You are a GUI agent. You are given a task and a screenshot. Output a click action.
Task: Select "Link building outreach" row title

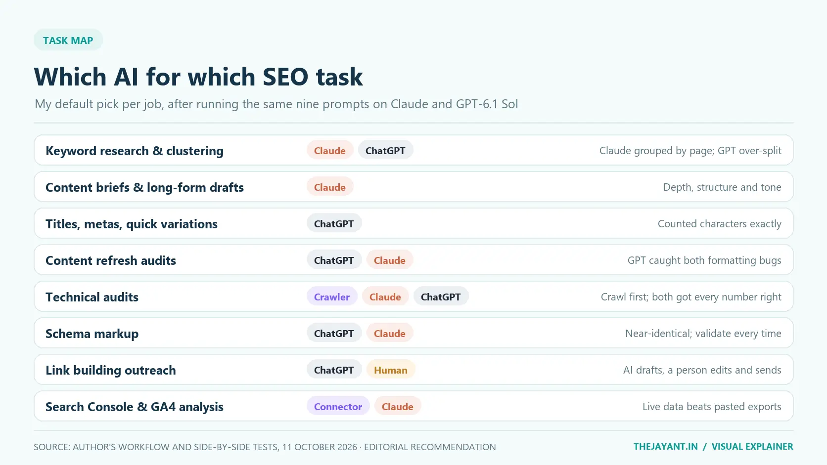coord(111,370)
